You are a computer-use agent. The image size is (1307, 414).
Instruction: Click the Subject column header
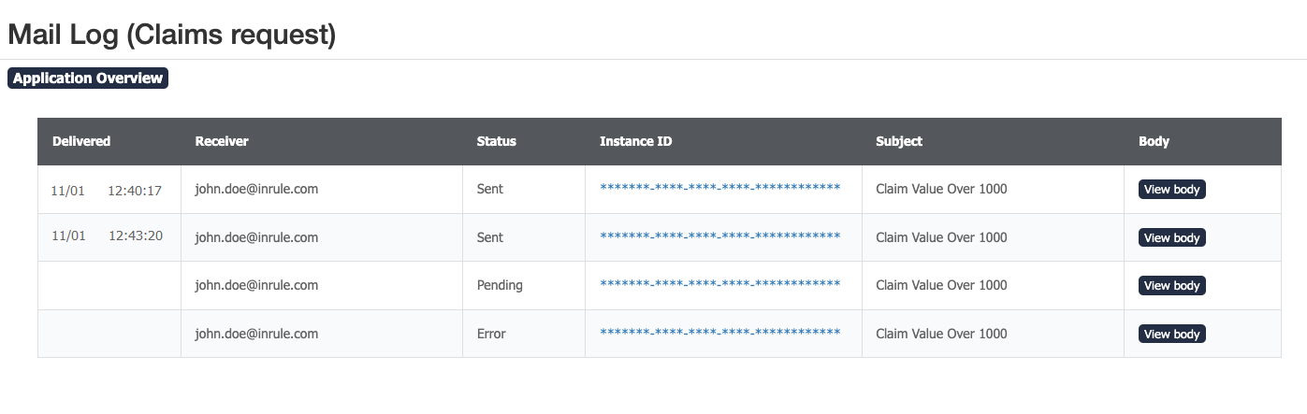898,141
